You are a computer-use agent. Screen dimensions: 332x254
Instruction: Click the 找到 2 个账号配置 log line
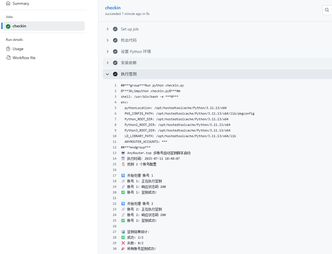(139, 164)
